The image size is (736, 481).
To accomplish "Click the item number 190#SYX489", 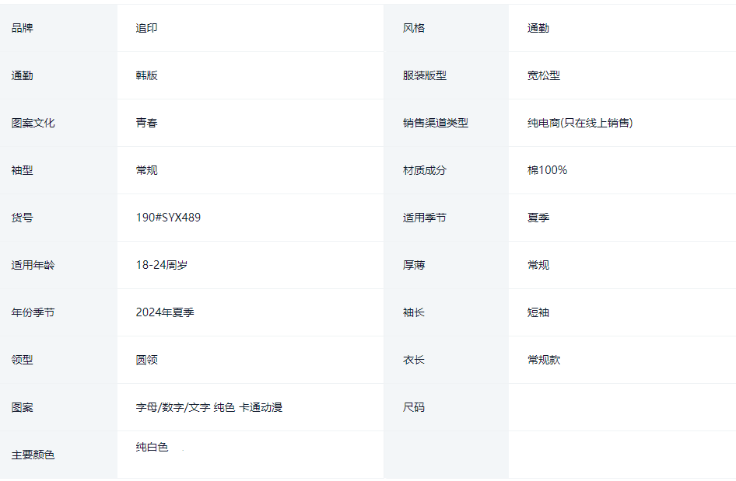I will 168,218.
